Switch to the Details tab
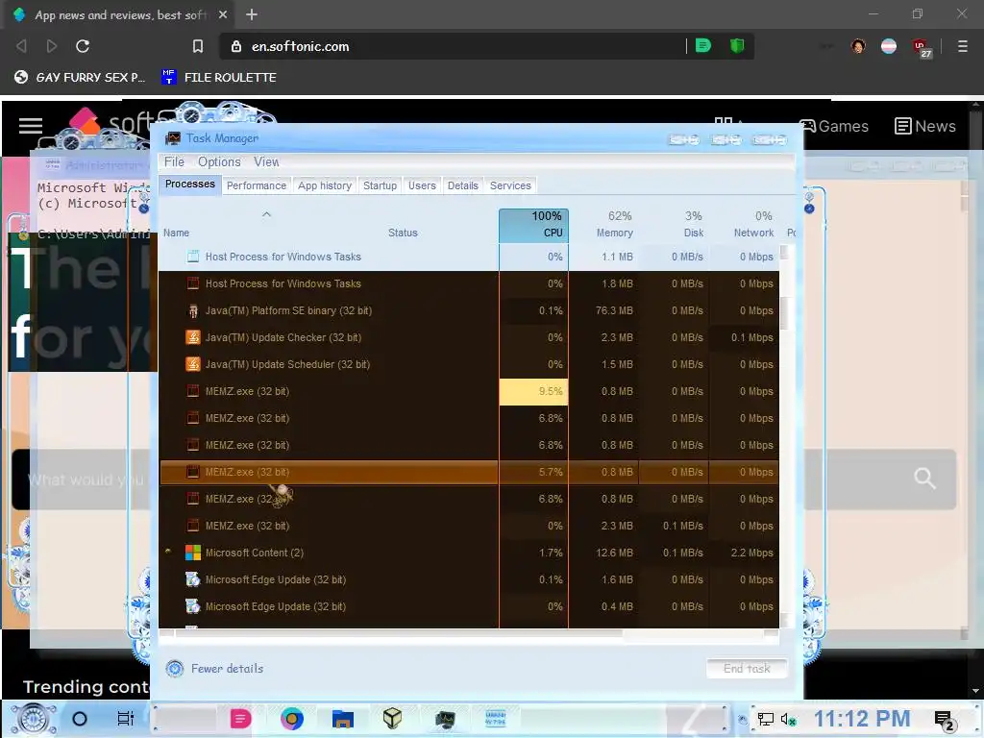 pyautogui.click(x=462, y=185)
